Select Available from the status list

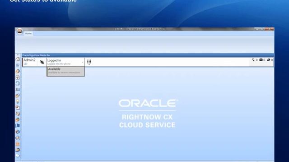(x=65, y=71)
